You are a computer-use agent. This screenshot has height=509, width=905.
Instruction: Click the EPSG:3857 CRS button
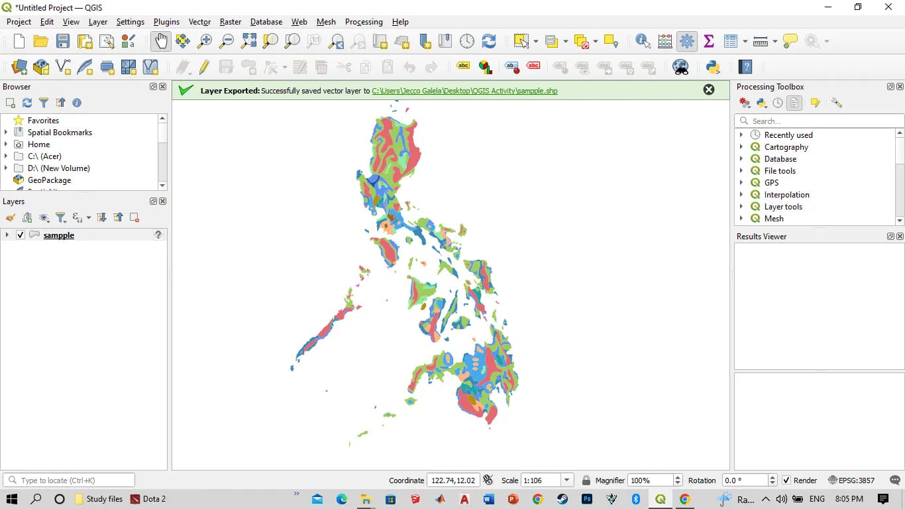pos(851,481)
